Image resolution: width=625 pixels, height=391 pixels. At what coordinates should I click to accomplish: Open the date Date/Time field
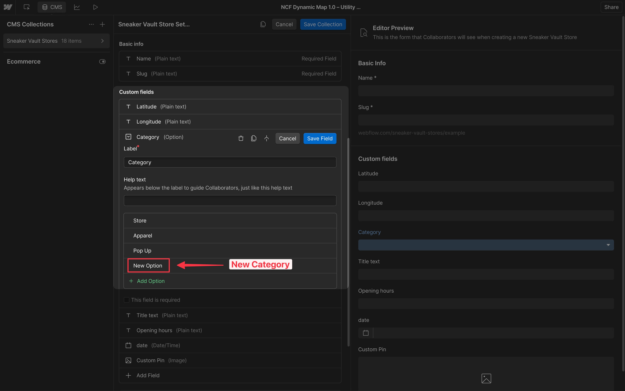(230, 345)
